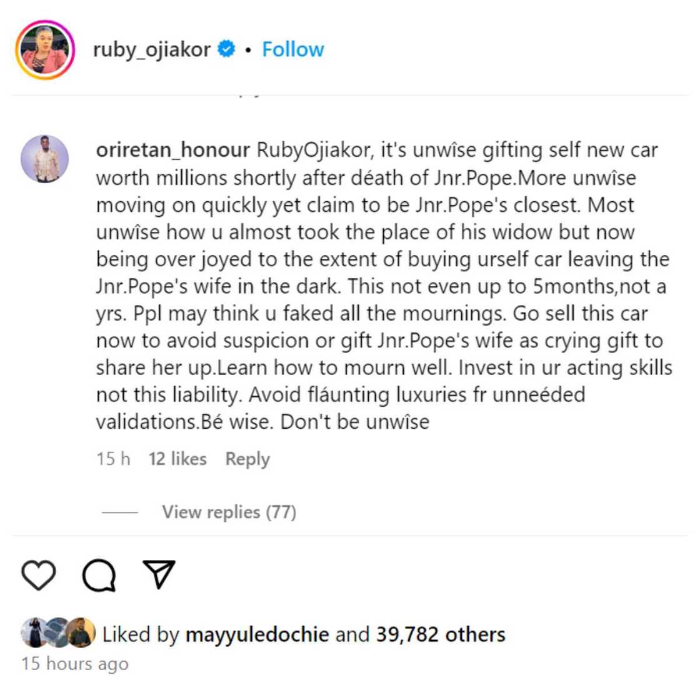Click the verified badge next to ruby_ojiakor
Screen dimensions: 700x700
click(226, 49)
